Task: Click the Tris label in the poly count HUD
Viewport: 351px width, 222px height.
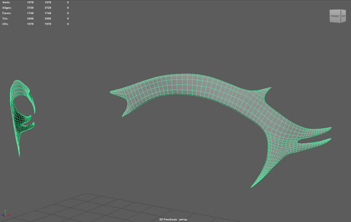Action: click(5, 18)
